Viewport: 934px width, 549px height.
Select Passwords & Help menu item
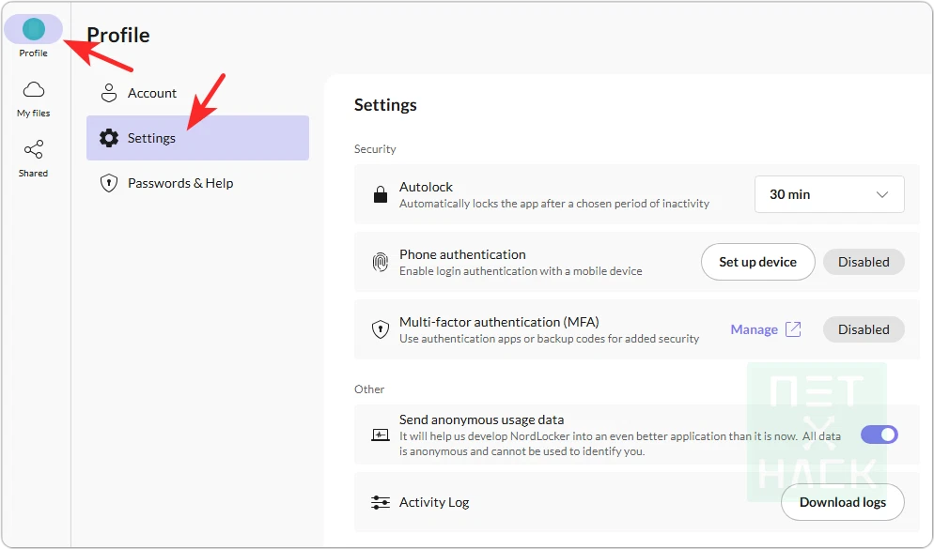click(180, 183)
